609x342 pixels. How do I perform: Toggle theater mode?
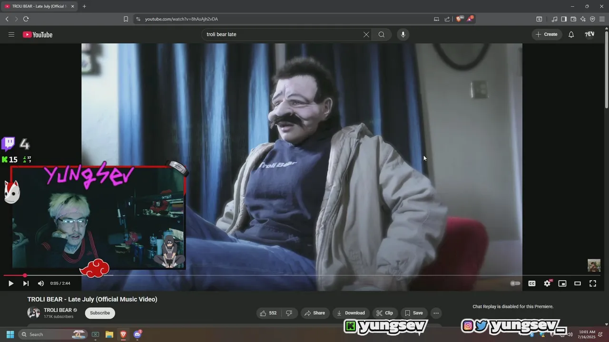(x=578, y=283)
